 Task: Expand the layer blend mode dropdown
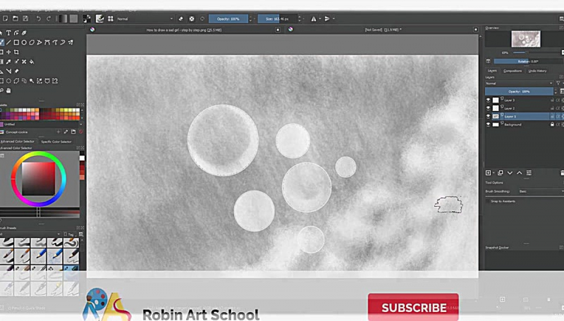(519, 83)
